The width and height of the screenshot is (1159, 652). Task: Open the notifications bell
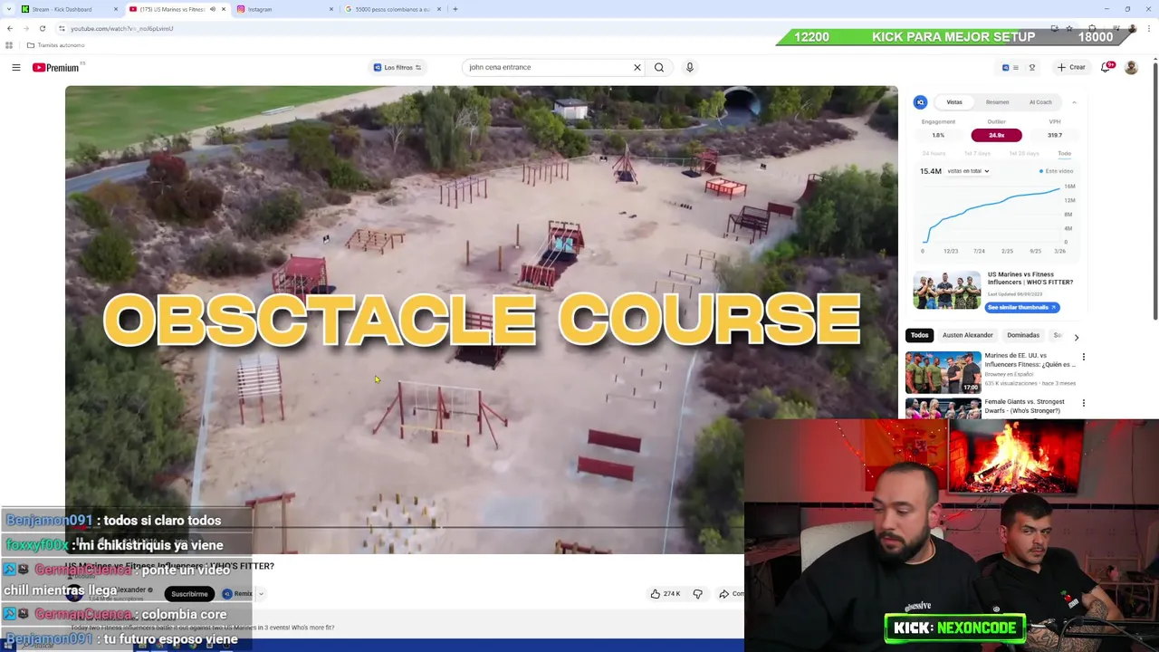click(x=1106, y=67)
